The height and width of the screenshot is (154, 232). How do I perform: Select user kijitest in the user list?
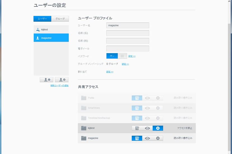coord(51,30)
